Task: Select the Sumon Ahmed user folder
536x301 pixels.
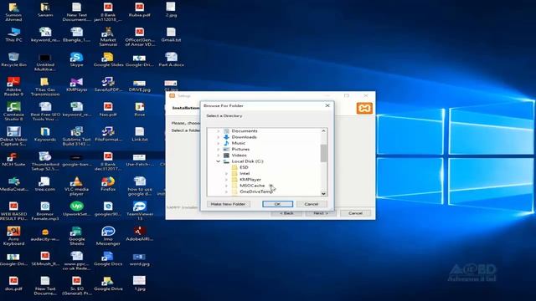Action: pos(13,12)
